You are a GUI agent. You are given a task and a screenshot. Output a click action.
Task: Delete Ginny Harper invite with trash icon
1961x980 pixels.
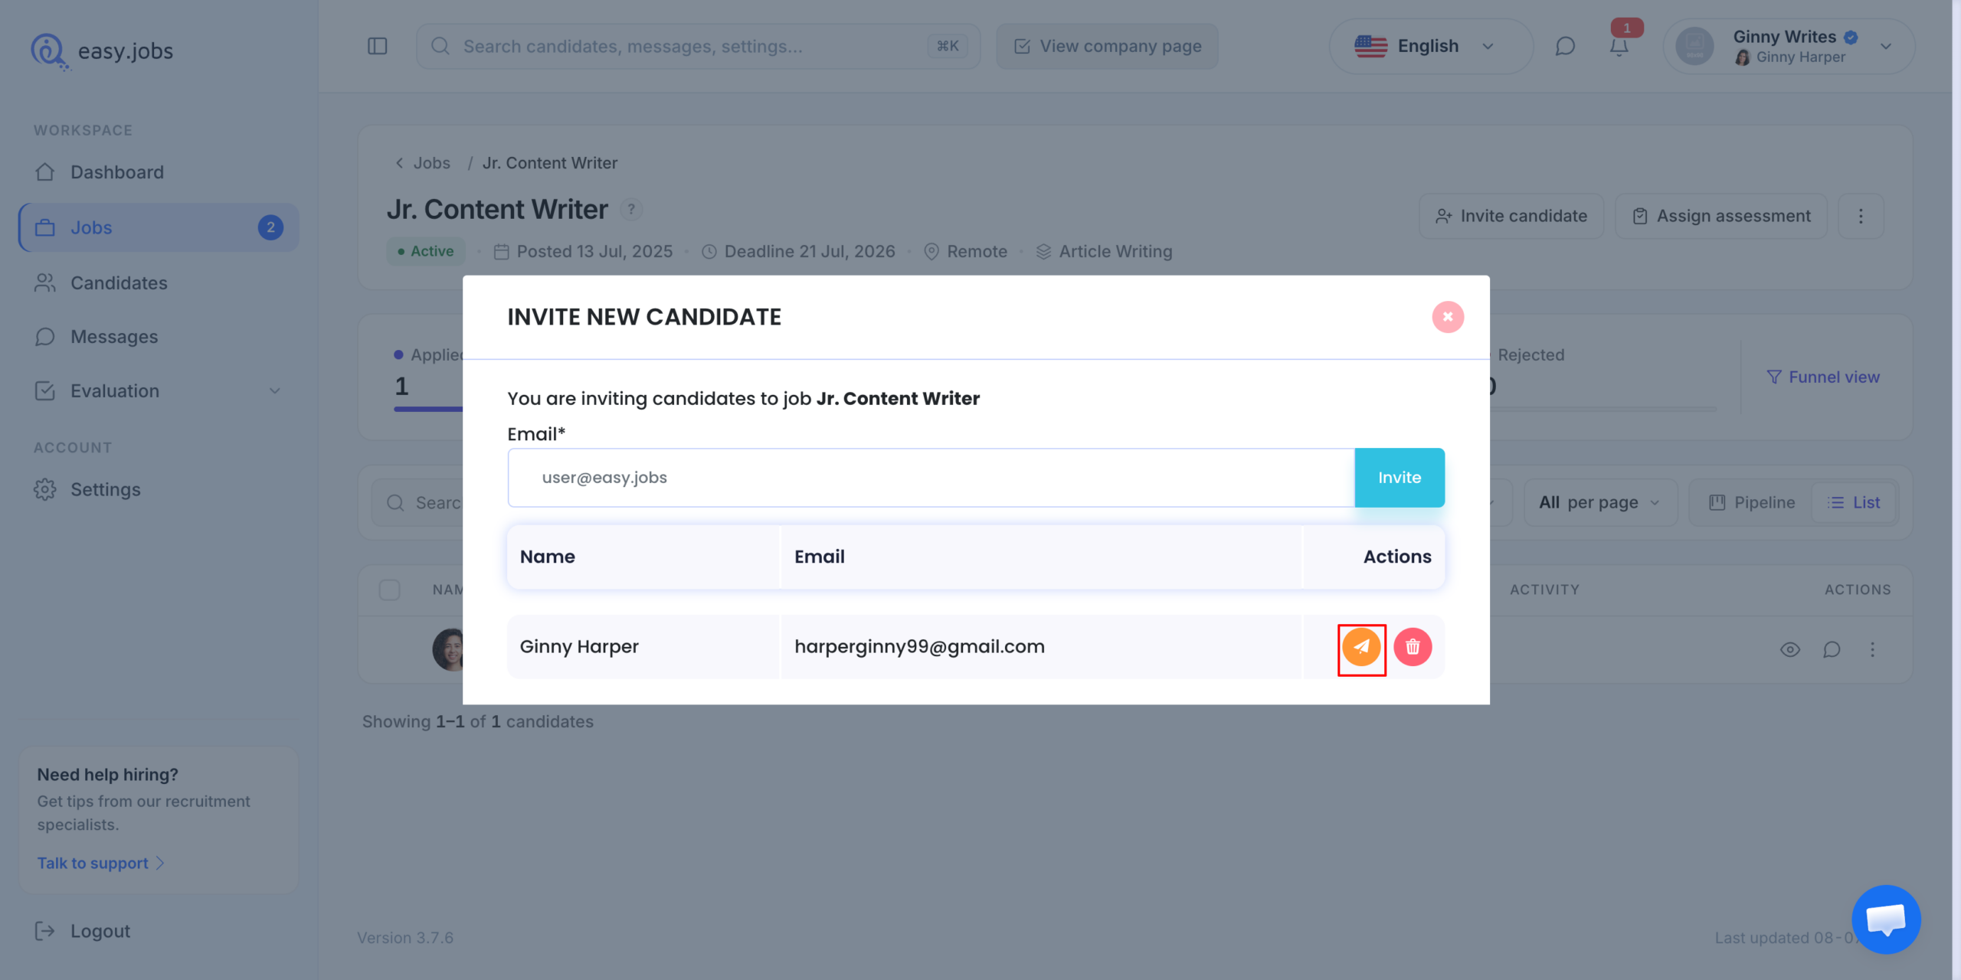[1413, 647]
